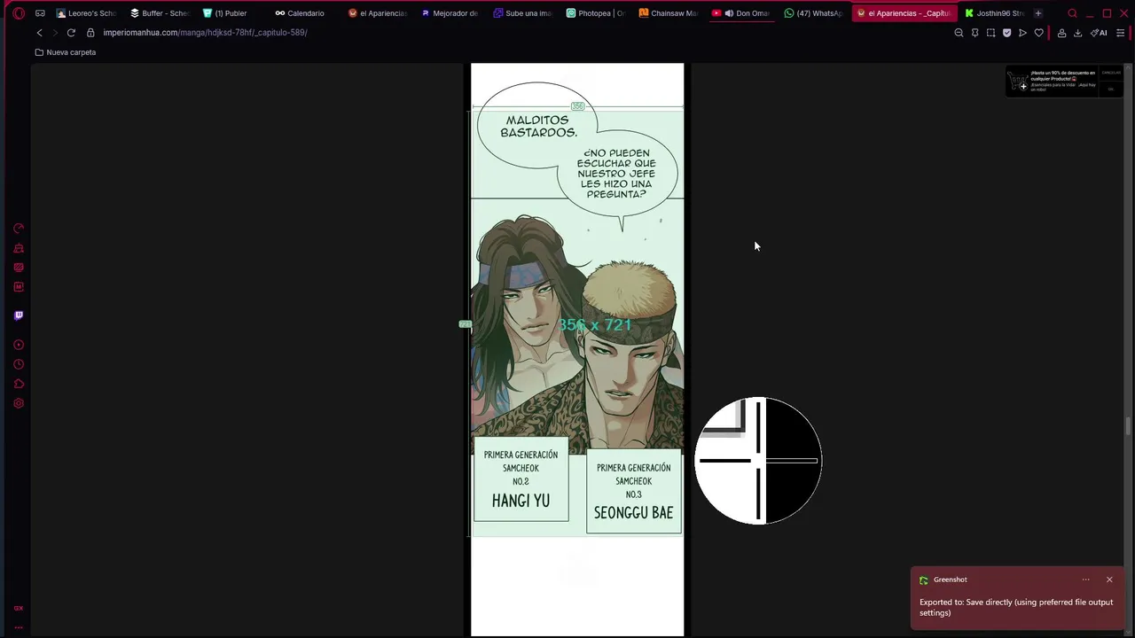Open the downloads icon
This screenshot has height=638, width=1135.
(1077, 33)
